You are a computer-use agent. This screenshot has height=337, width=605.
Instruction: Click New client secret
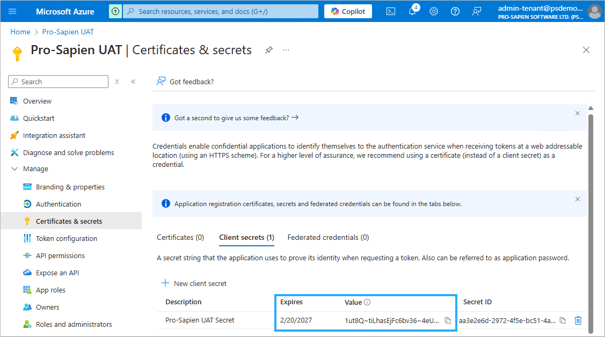(x=194, y=283)
